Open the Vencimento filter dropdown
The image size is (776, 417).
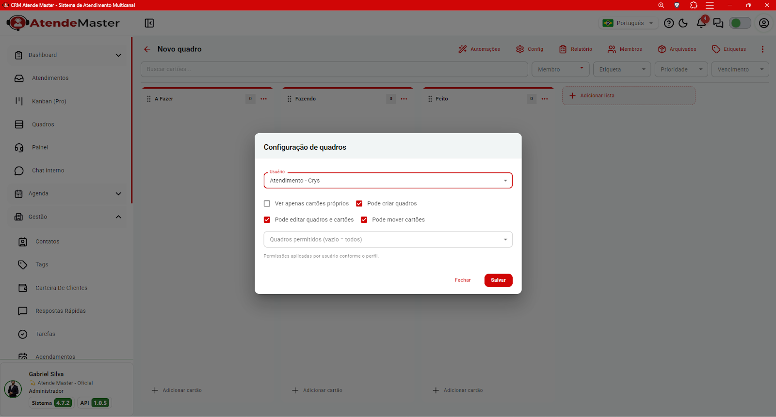click(740, 69)
